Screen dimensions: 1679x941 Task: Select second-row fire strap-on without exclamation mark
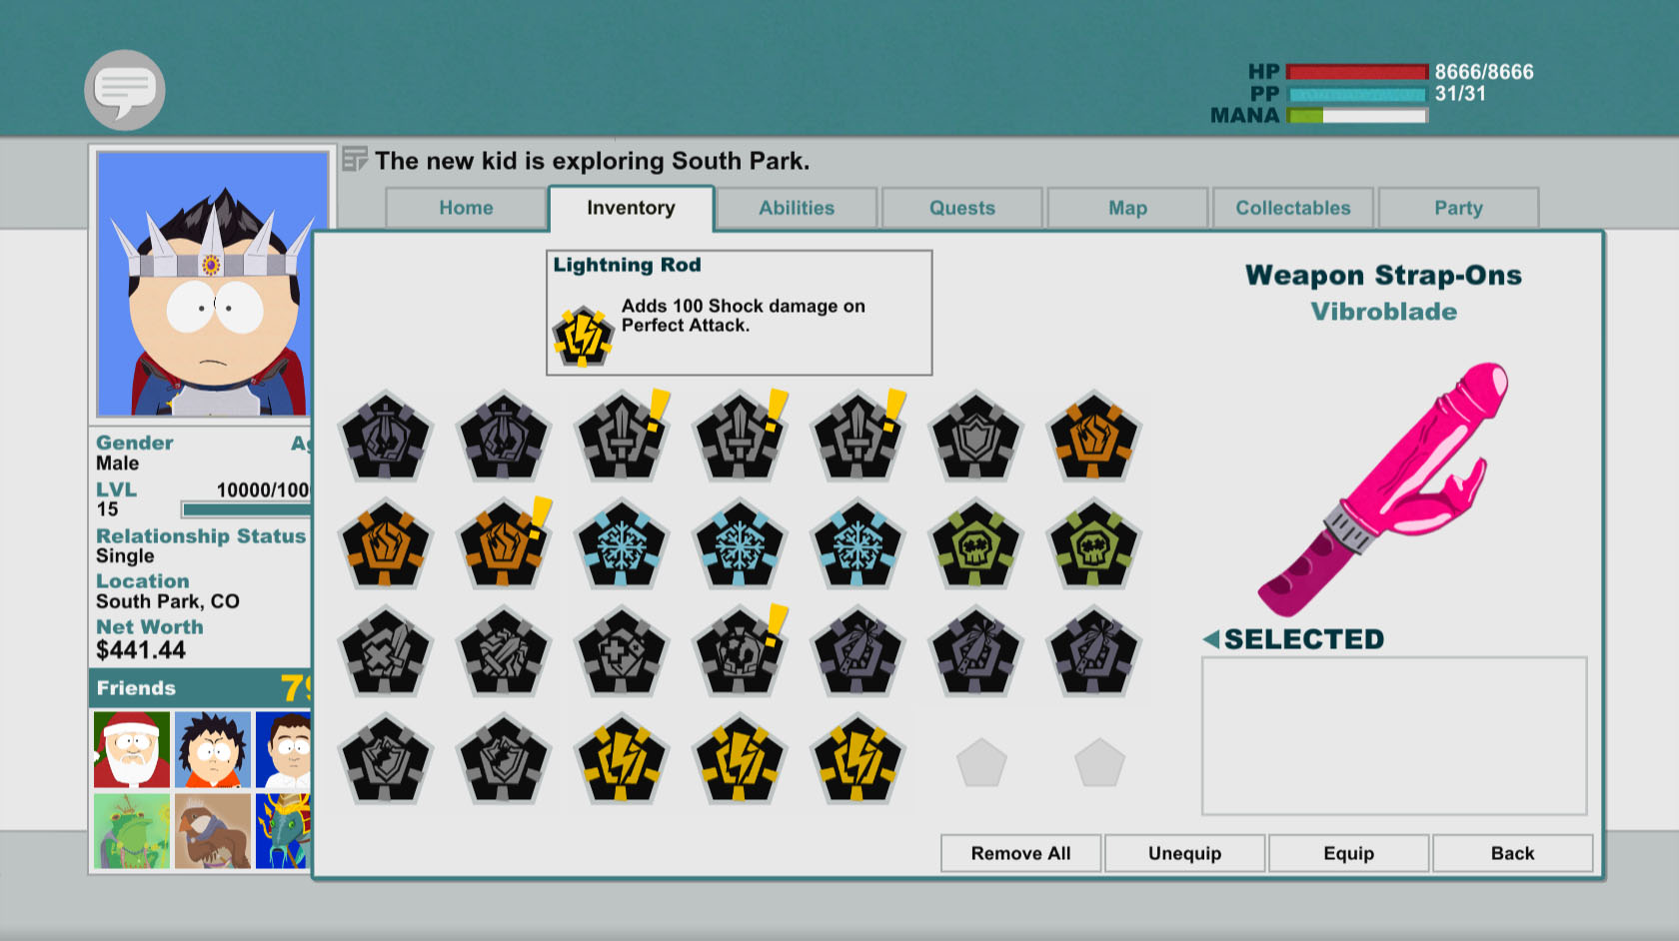[385, 544]
